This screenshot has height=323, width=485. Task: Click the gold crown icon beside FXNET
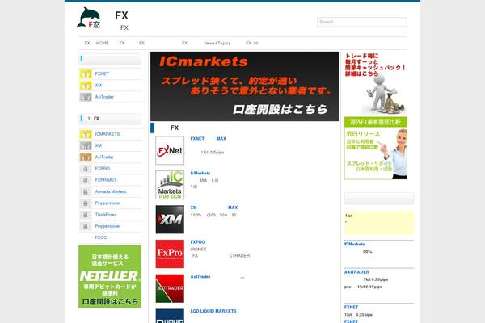(86, 73)
